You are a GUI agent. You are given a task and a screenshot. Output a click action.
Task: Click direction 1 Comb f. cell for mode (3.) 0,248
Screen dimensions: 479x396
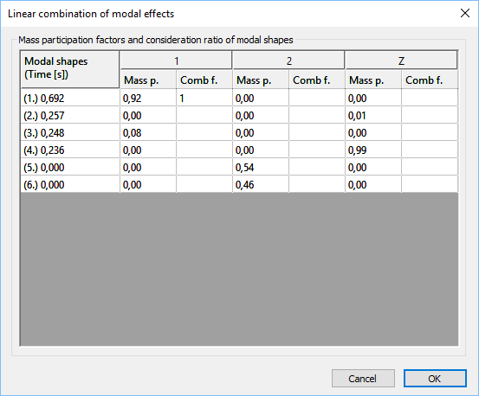204,132
